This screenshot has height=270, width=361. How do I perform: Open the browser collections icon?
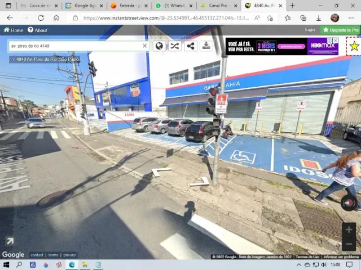click(x=303, y=18)
